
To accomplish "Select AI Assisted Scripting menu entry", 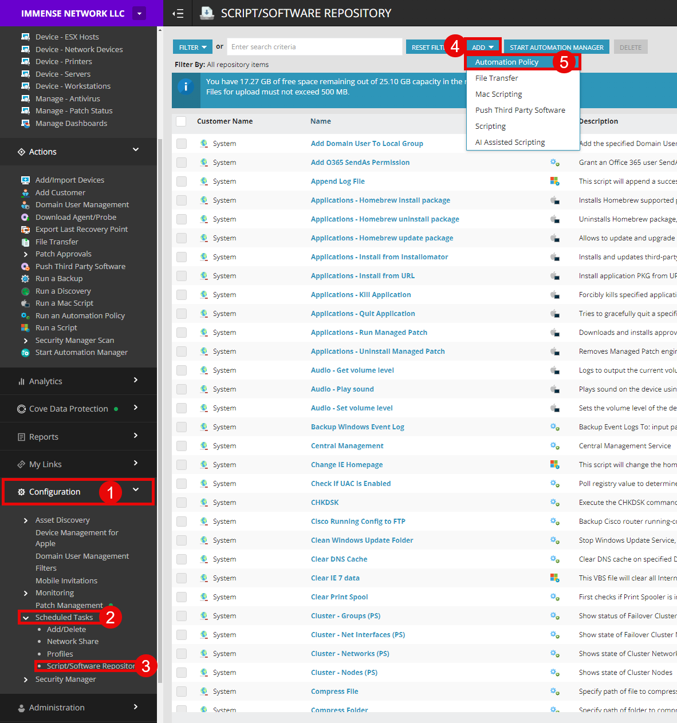I will (x=510, y=143).
